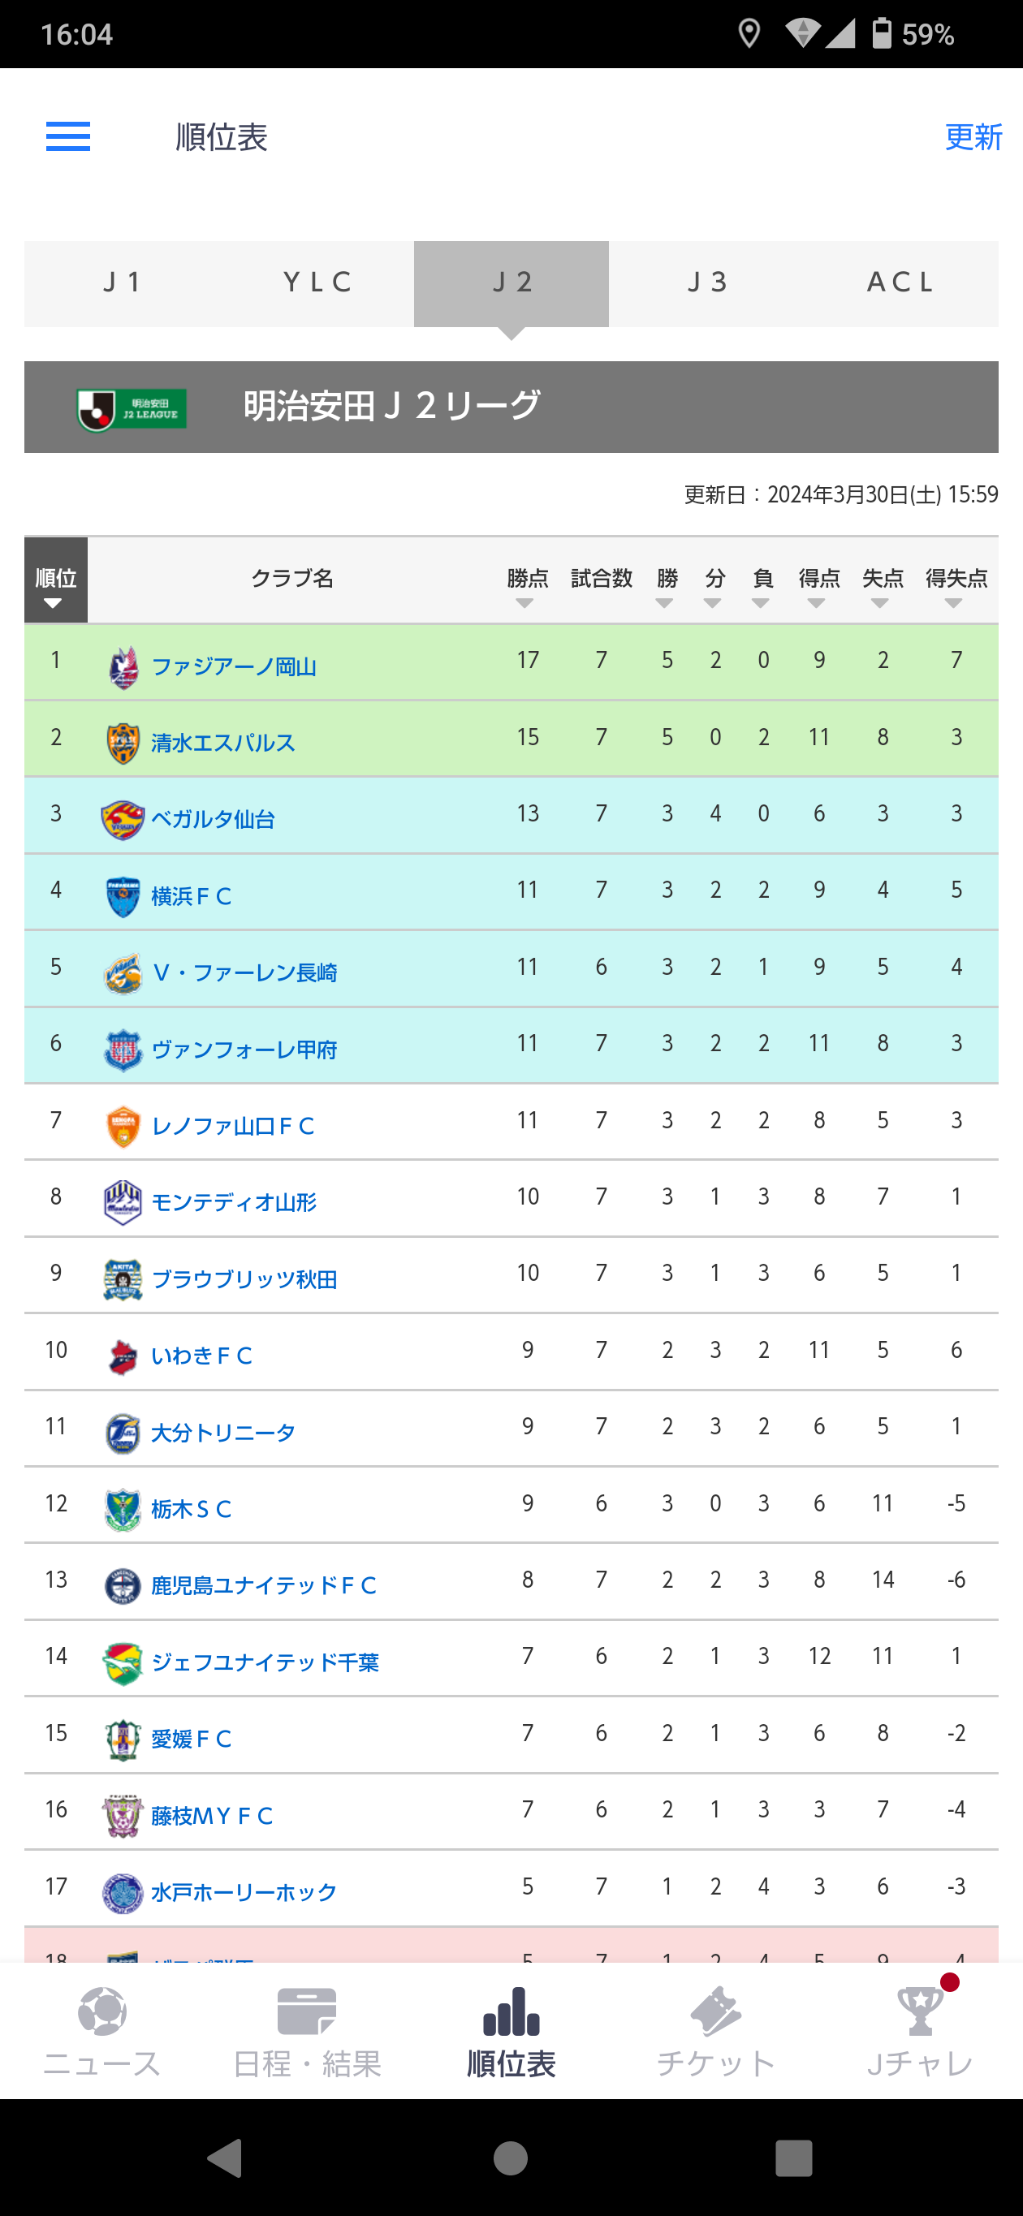This screenshot has height=2216, width=1023.
Task: Sort the table by 勝点 arrow
Action: [x=524, y=603]
